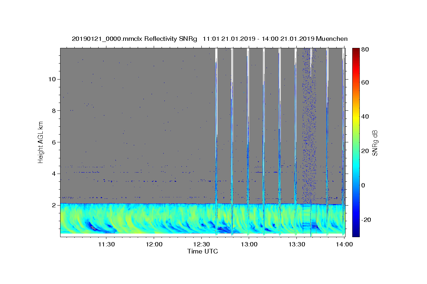Click the speckled noise column near 13:40

pyautogui.click(x=309, y=126)
